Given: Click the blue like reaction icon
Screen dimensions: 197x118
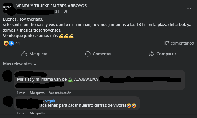Looking at the screenshot, I should click(x=11, y=43).
